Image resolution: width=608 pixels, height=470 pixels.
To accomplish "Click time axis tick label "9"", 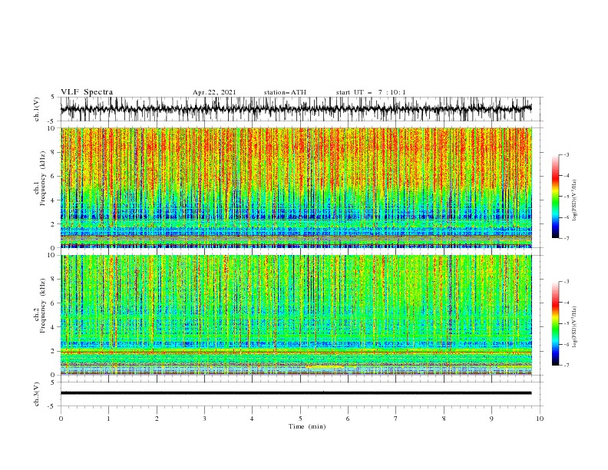I will coord(491,419).
